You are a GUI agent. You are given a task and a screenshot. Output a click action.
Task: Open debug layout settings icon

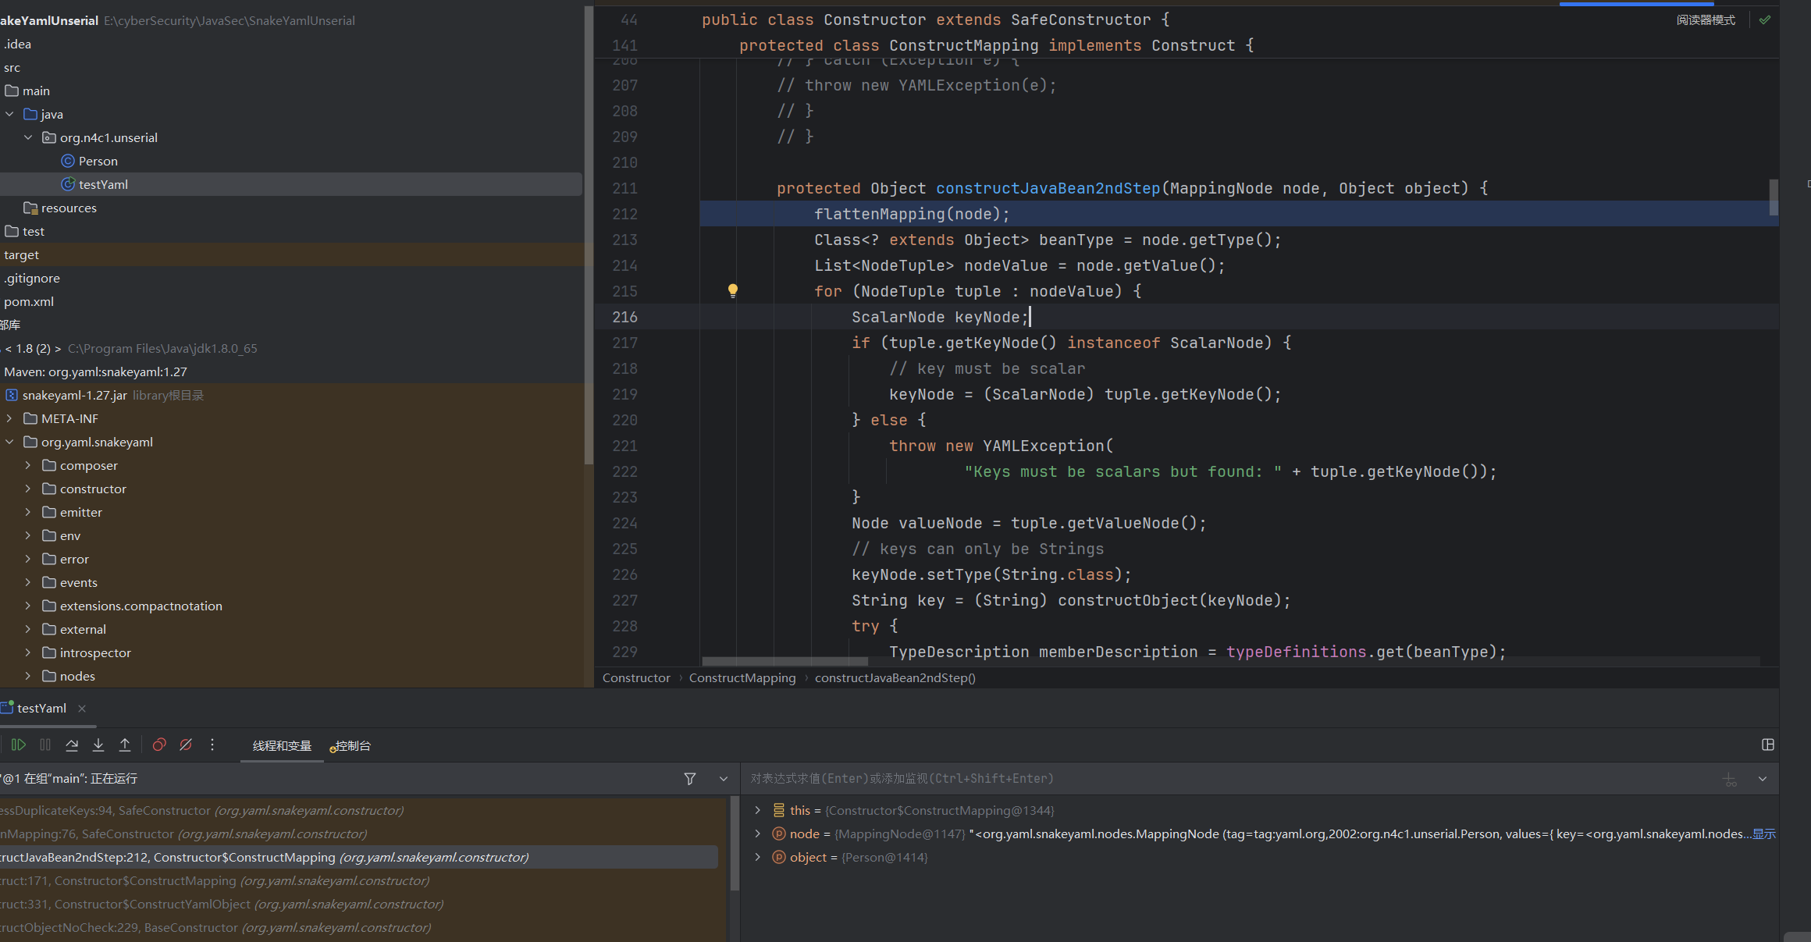tap(1768, 745)
